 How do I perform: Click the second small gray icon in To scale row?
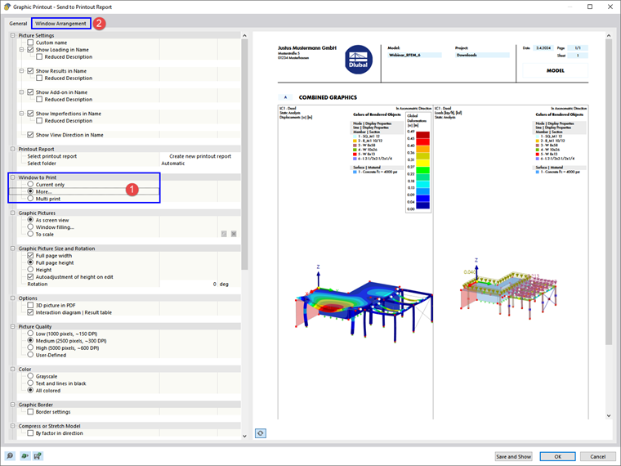click(234, 234)
